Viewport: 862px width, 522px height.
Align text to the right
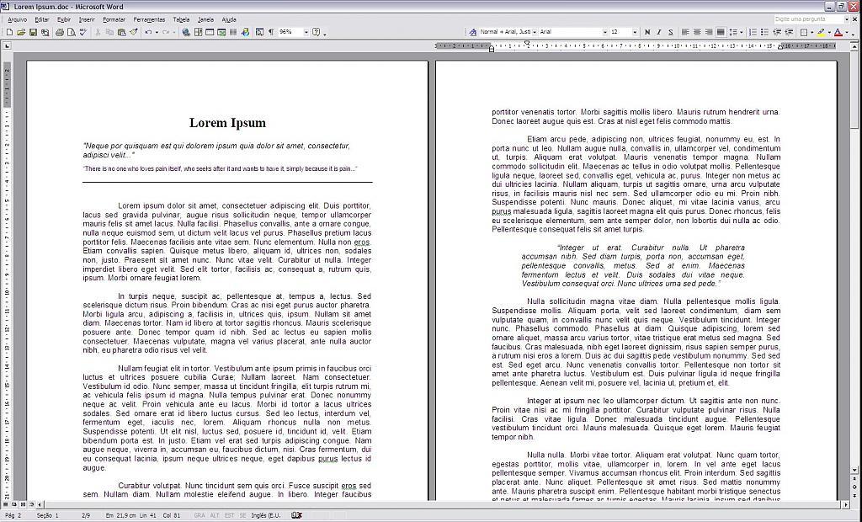click(x=709, y=33)
